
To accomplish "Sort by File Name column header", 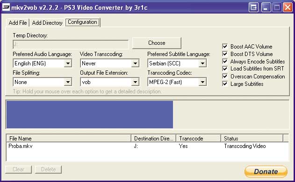I will [x=69, y=139].
